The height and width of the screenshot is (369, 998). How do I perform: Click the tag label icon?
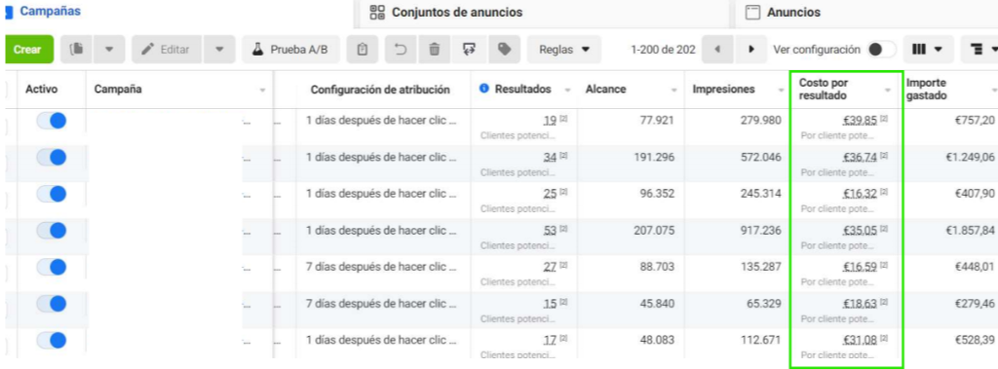click(x=504, y=49)
